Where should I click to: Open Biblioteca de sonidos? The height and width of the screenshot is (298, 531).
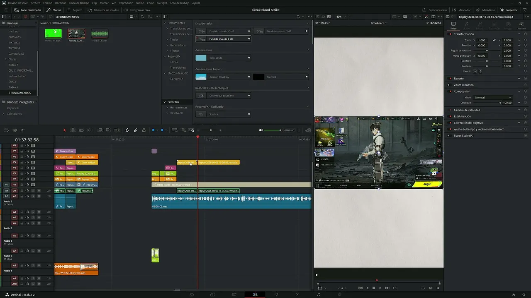point(103,10)
